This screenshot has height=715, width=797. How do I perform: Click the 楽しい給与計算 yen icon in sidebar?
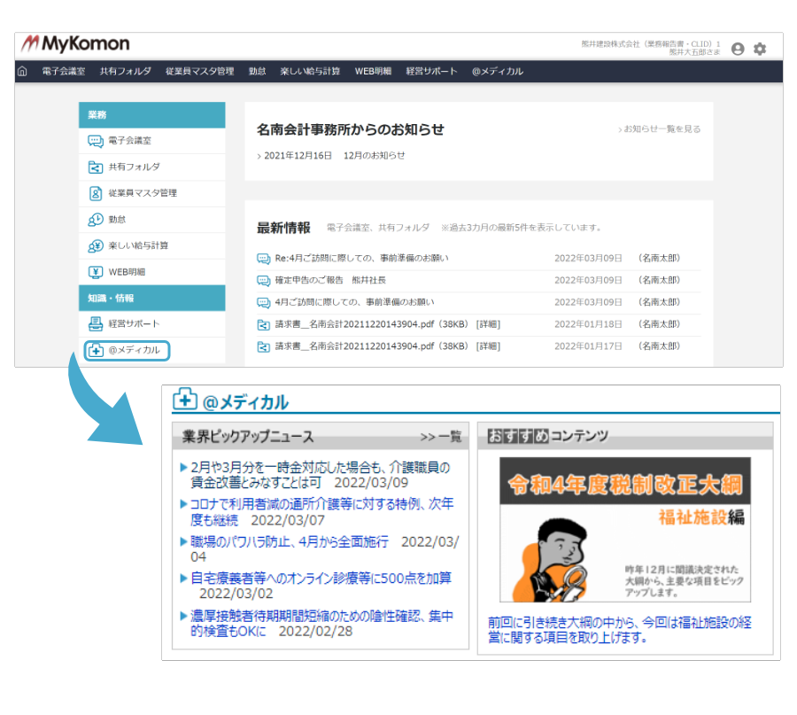coord(96,245)
